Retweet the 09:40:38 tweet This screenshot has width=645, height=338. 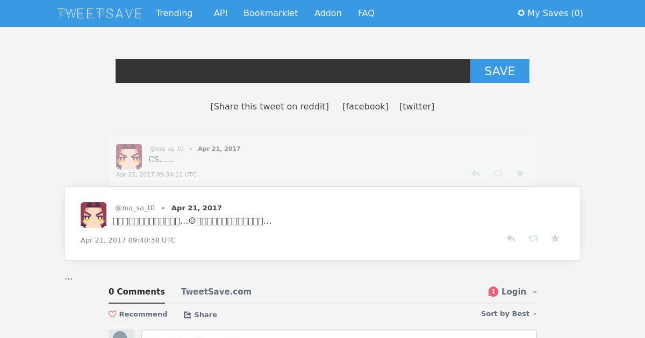(x=533, y=238)
